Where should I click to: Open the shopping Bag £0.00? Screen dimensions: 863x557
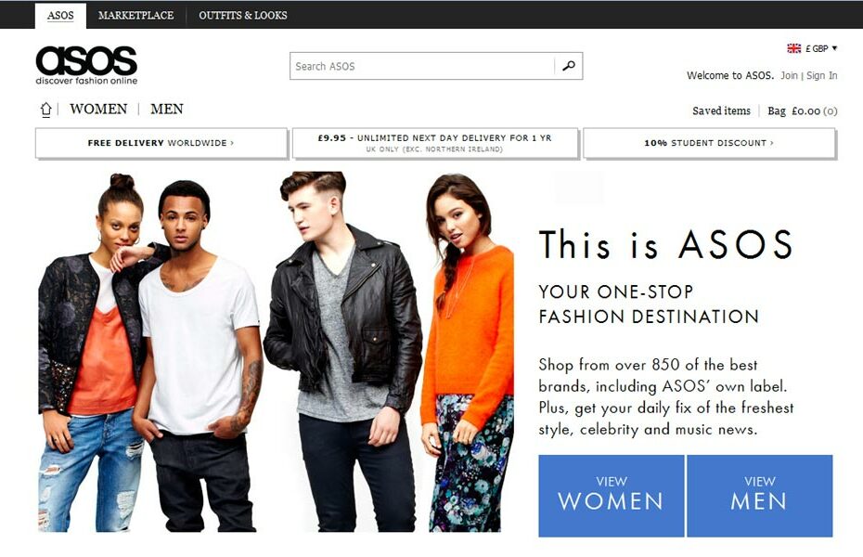tap(803, 110)
